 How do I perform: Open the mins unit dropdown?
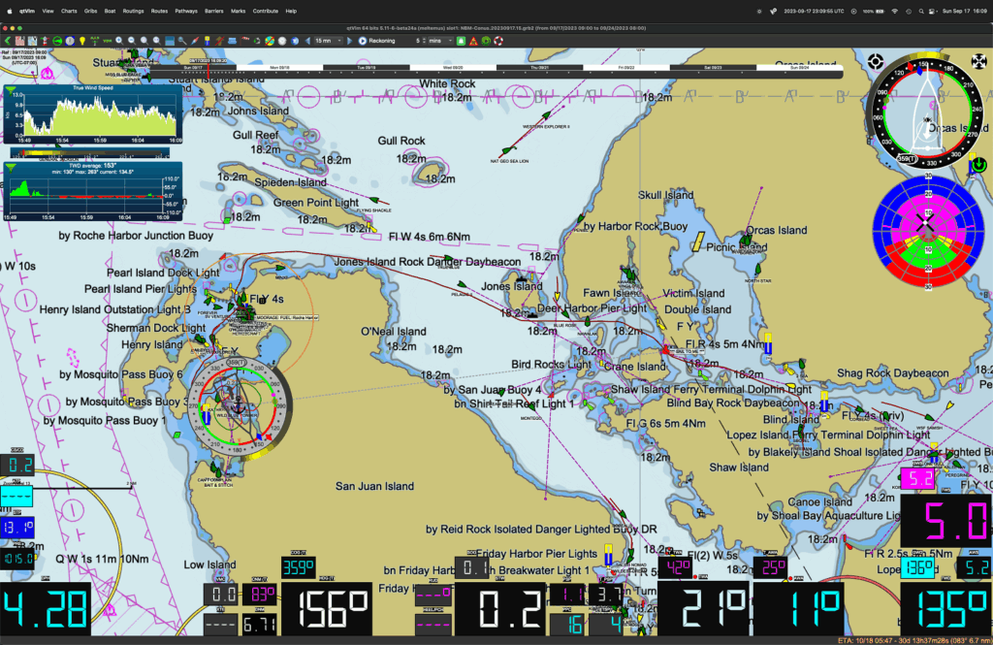click(440, 41)
